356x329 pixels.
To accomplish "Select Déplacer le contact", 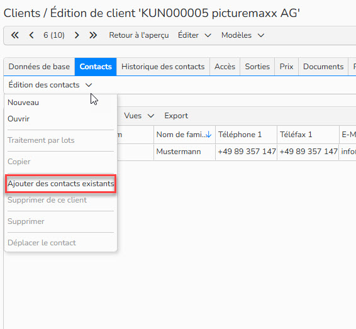I will (60, 243).
